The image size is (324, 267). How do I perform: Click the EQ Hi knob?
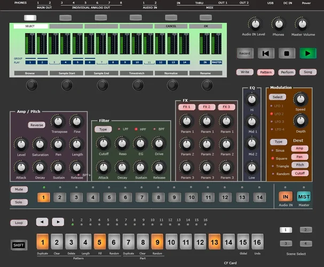[x=252, y=100]
